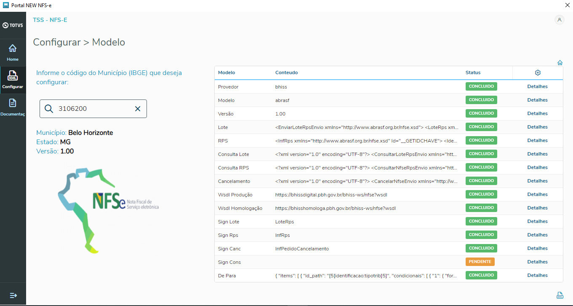Viewport: 573px width, 306px height.
Task: Expand the sidebar menu with arrow icon
Action: (13, 295)
